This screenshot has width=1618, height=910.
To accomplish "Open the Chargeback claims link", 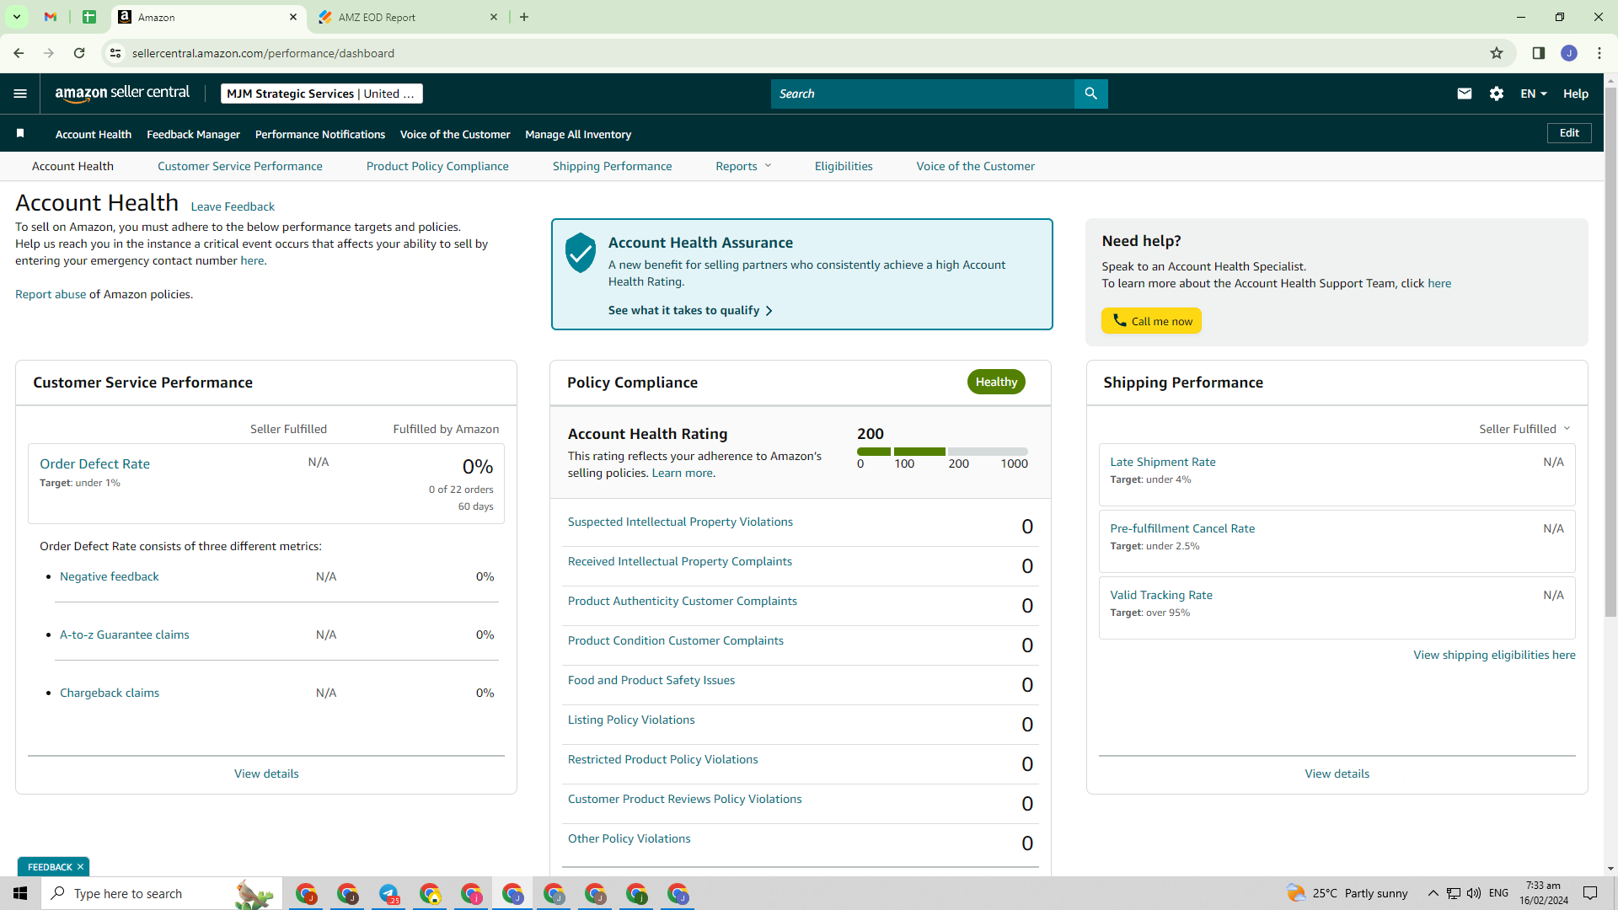I will tap(110, 693).
